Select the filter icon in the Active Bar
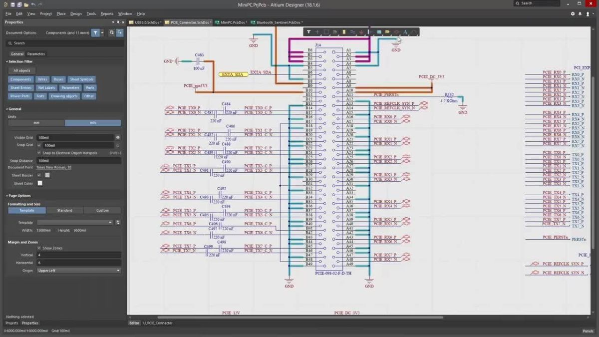 coord(308,31)
